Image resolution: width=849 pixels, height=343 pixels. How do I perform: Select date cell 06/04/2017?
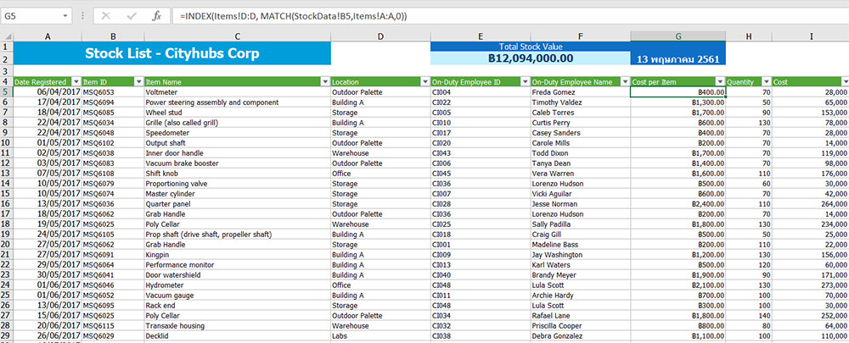click(48, 92)
